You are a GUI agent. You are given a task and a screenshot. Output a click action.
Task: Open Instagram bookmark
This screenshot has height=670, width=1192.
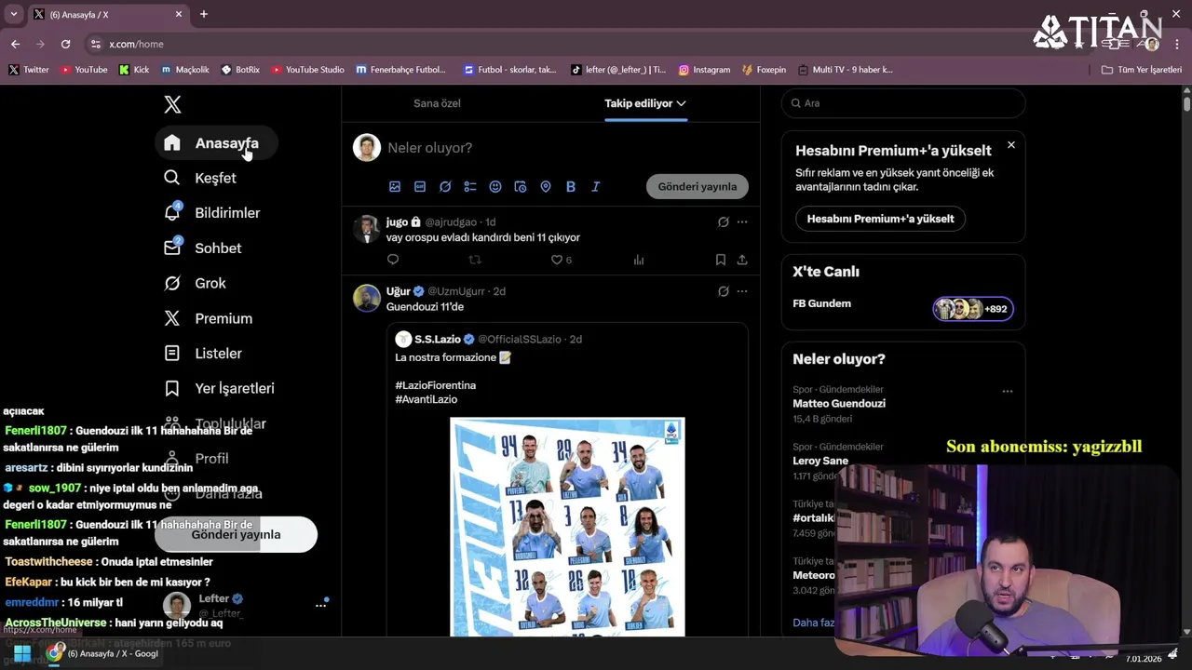click(704, 69)
